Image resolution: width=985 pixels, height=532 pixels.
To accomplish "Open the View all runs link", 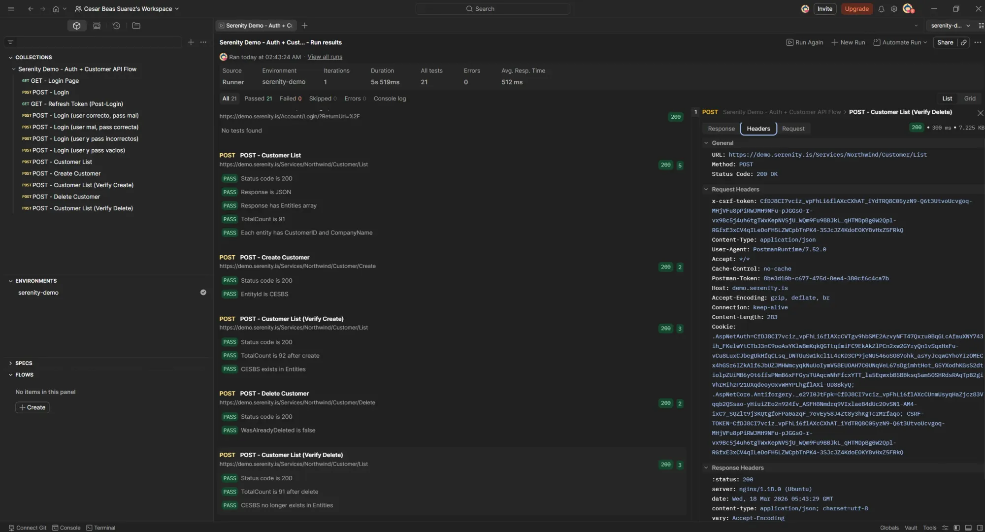I will pos(325,57).
